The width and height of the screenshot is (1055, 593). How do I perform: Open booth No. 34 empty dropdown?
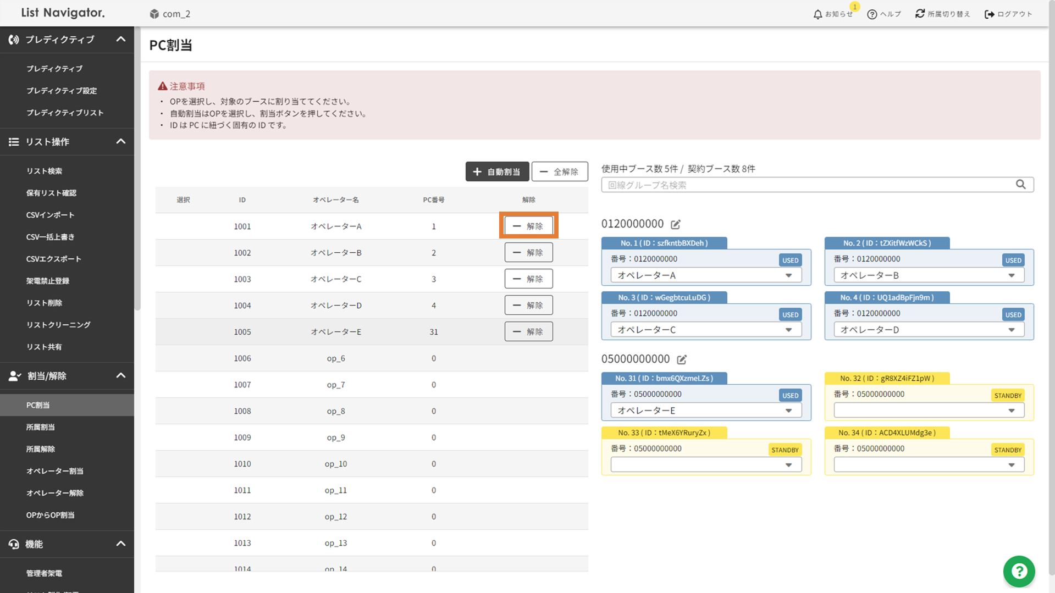pyautogui.click(x=929, y=465)
